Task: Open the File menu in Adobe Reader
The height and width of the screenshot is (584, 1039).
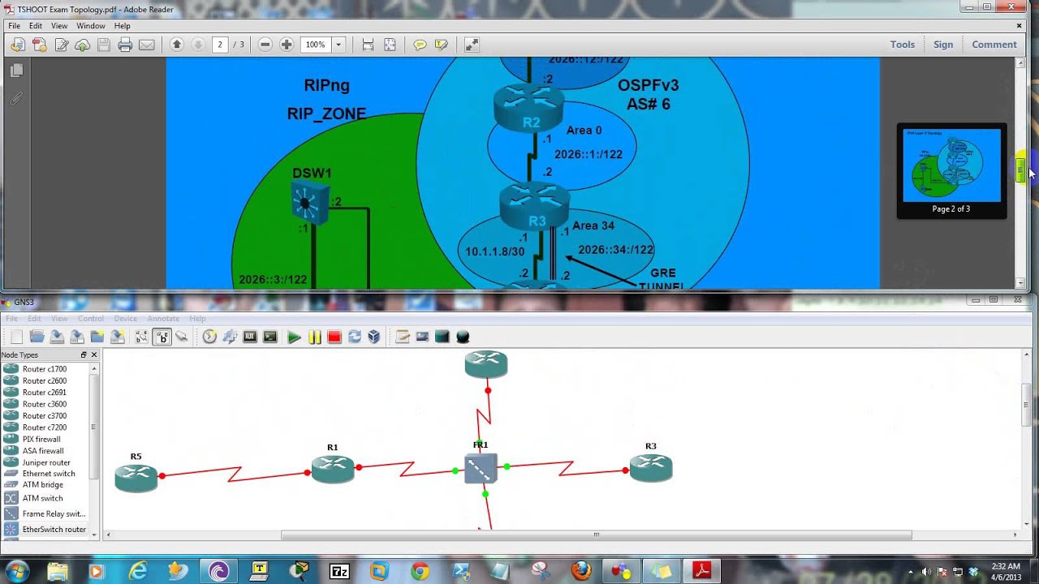Action: tap(15, 26)
